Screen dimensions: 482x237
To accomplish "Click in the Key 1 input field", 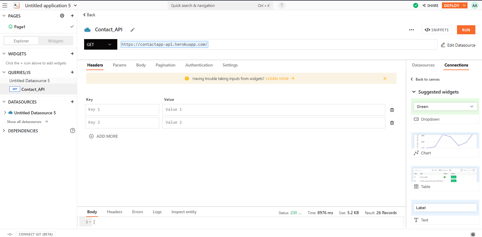I will tap(122, 109).
